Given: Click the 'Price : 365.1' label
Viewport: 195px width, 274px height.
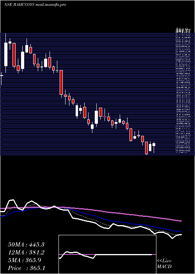Looking at the screenshot, I should pos(27,268).
